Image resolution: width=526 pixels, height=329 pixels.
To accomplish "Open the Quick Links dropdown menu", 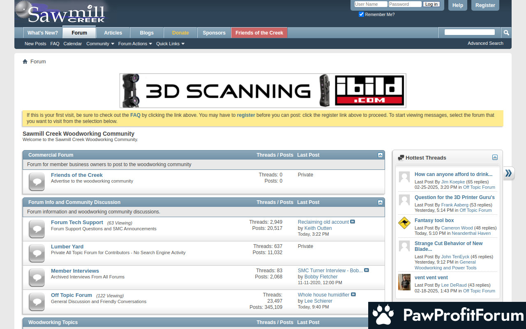I will tap(170, 44).
